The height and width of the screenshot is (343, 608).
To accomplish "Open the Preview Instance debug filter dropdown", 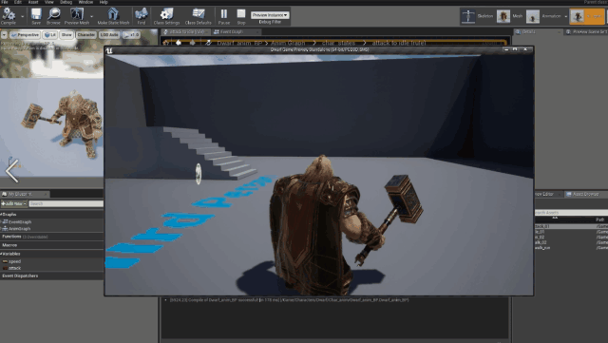I will point(270,15).
